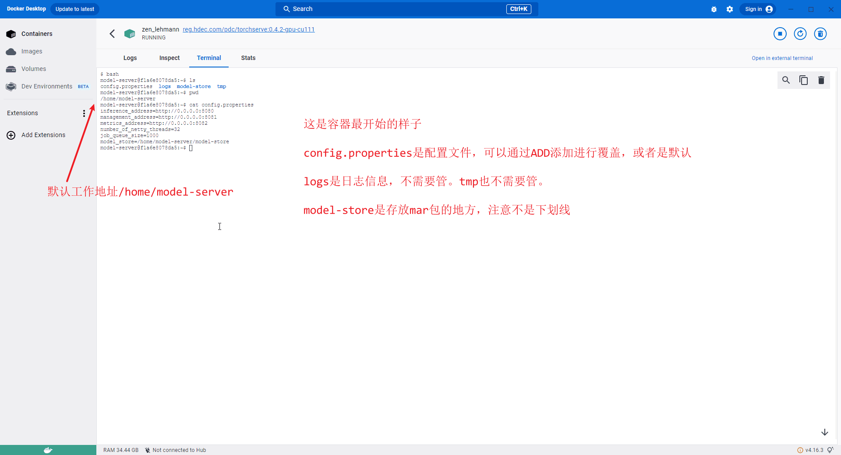Search within terminal using the magnifier icon
841x455 pixels.
pos(786,80)
